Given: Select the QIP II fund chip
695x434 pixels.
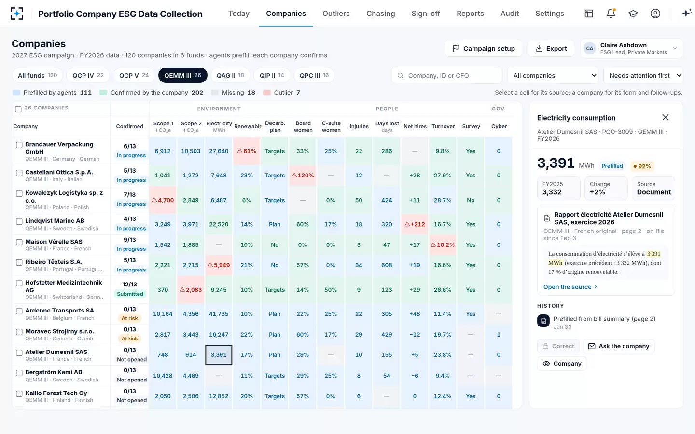Looking at the screenshot, I should point(272,76).
